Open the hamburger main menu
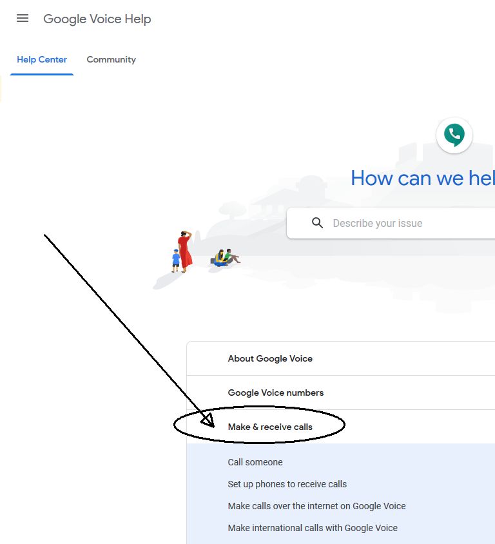The image size is (495, 544). pos(23,18)
